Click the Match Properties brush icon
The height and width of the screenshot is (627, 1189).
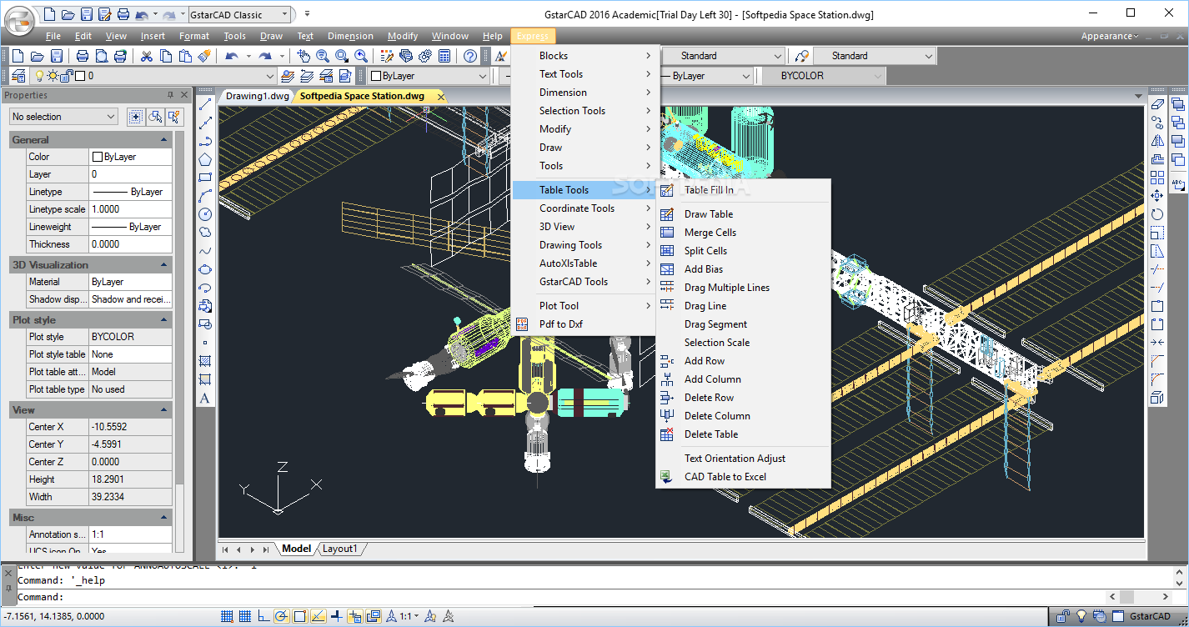coord(204,56)
